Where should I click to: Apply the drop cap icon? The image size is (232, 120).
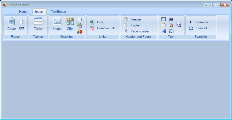pos(171,19)
